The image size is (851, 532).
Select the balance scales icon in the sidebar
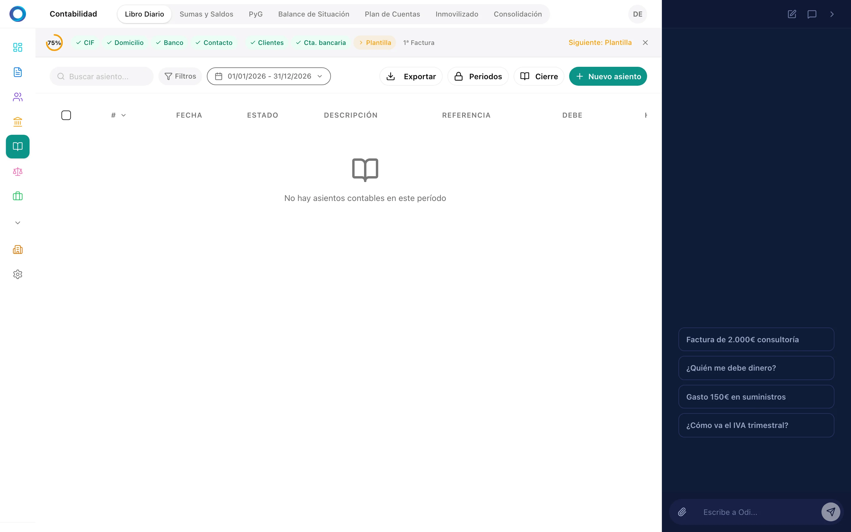pyautogui.click(x=18, y=172)
